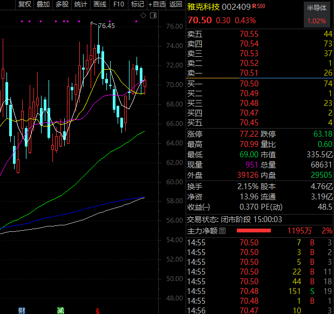Viewport: 334px width, 314px height.
Task: Select the 买一 bid price 70.50
Action: pyautogui.click(x=249, y=83)
